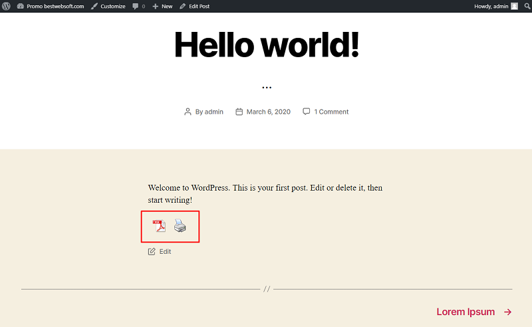Click the Hello world! post title
The image size is (532, 327).
pos(267,45)
